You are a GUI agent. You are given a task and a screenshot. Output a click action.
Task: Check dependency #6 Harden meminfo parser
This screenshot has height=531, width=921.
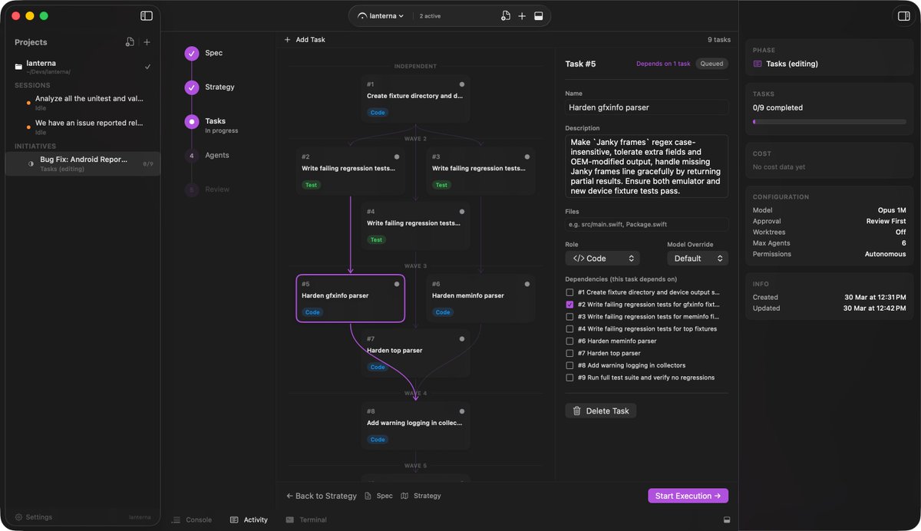coord(569,341)
